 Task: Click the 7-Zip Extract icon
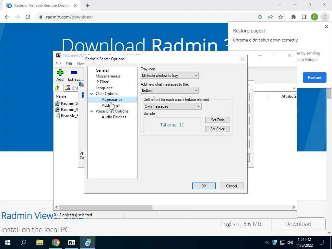click(x=74, y=73)
